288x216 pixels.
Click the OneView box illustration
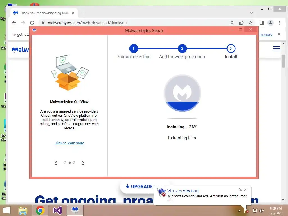tap(70, 73)
